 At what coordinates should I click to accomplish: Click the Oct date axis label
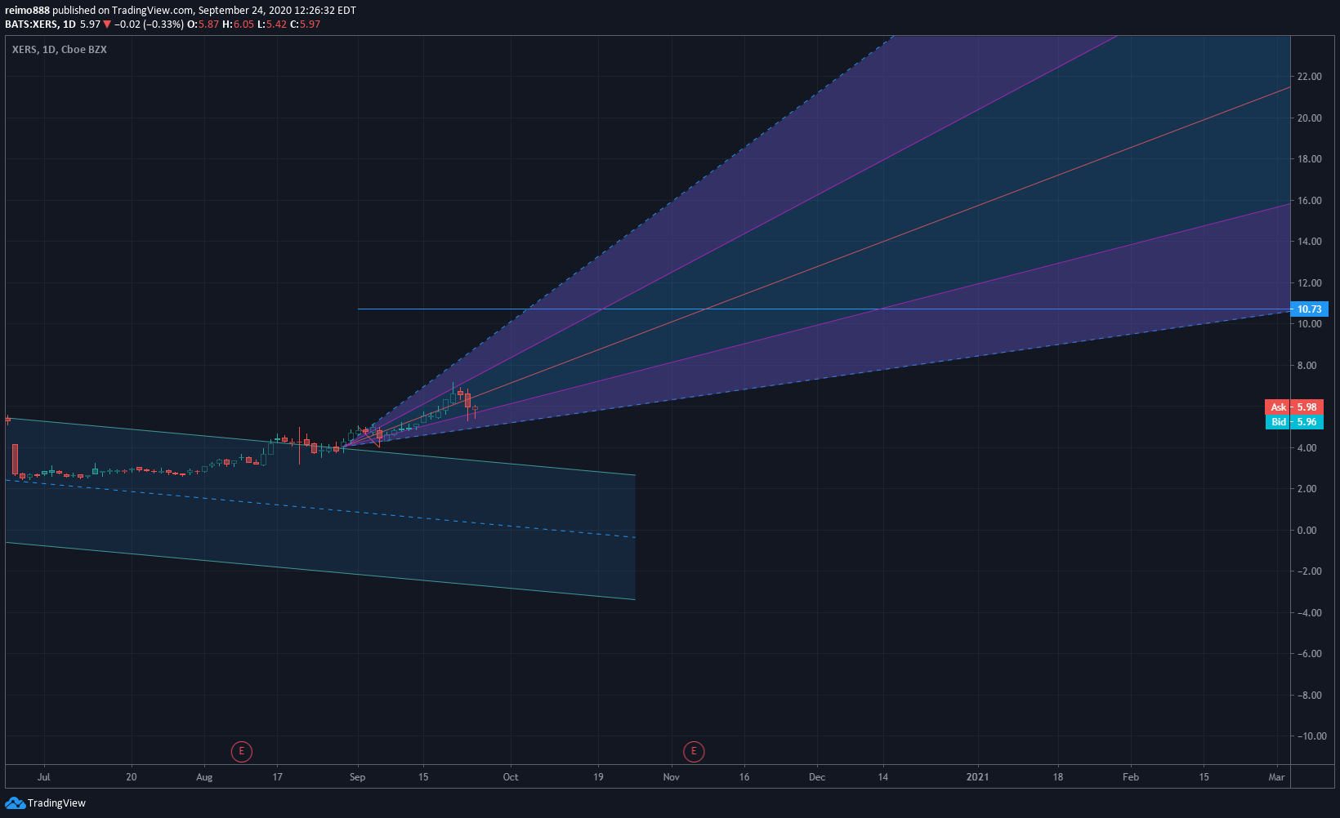click(x=511, y=776)
